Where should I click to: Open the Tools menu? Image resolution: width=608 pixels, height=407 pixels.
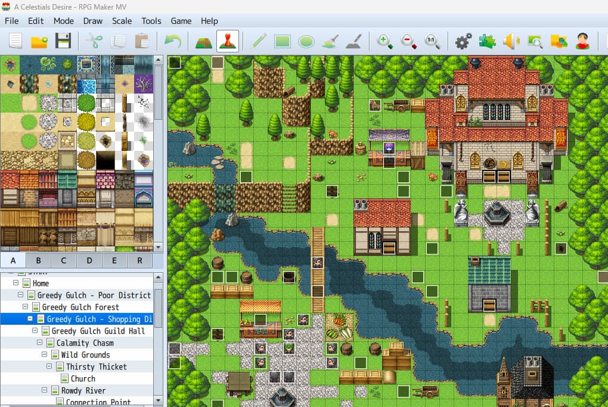151,21
